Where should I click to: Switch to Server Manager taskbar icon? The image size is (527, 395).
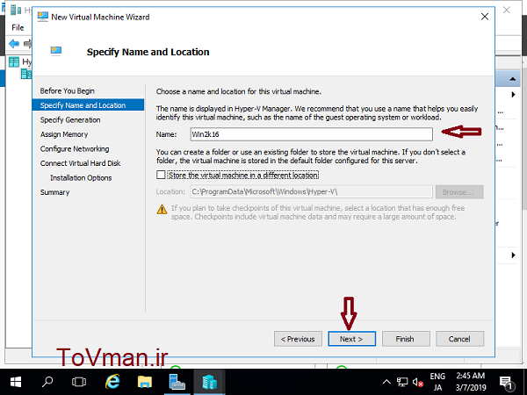coord(177,382)
